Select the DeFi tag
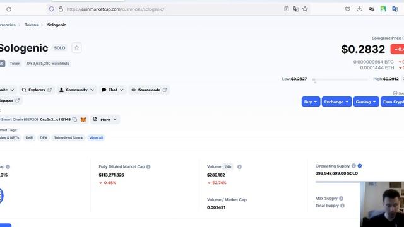Screen dimensions: 404x227 pyautogui.click(x=30, y=138)
